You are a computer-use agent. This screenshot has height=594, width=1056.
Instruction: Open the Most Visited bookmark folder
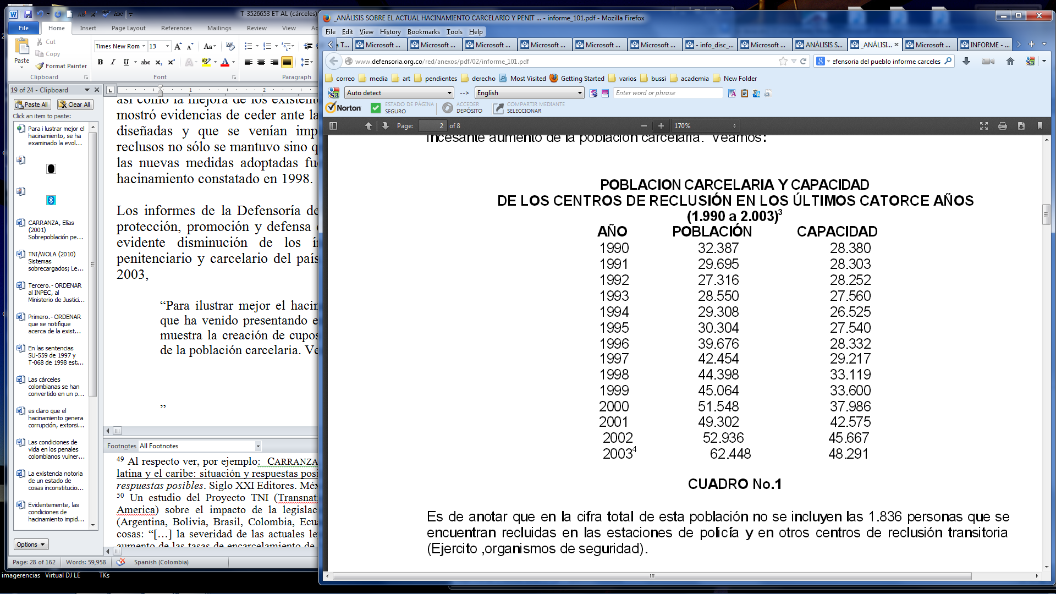[x=522, y=78]
